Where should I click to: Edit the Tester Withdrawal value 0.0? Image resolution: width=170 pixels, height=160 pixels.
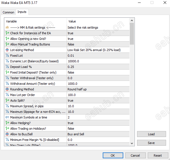[x=98, y=78]
